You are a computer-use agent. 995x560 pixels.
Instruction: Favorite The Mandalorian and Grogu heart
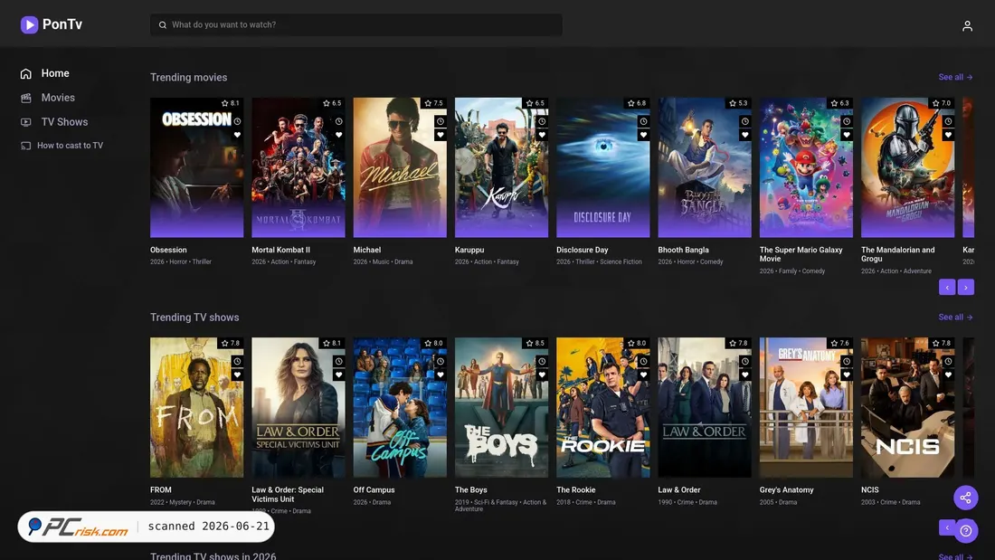[948, 135]
